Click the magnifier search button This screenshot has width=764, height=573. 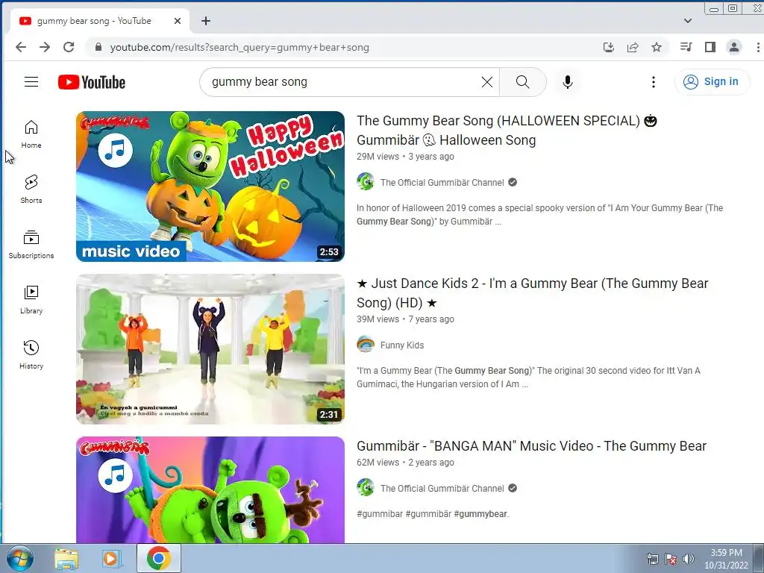[523, 82]
